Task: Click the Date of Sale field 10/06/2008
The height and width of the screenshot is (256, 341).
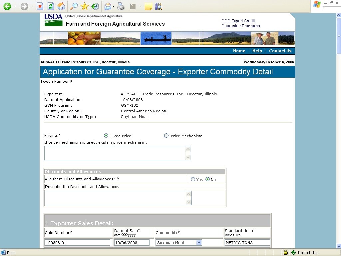Action: click(132, 243)
